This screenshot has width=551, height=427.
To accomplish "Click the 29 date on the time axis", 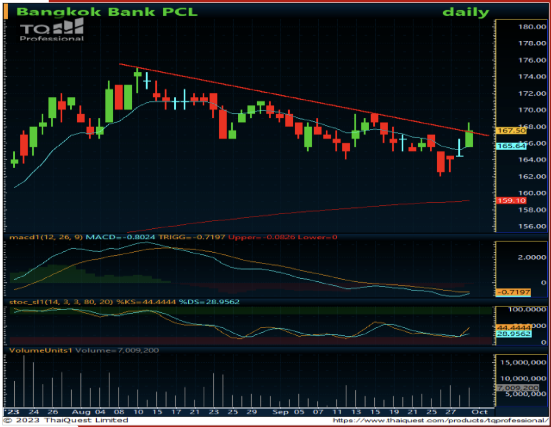I will (x=252, y=412).
